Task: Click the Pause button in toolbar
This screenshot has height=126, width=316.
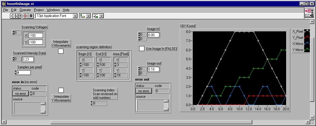Action: (x=31, y=16)
